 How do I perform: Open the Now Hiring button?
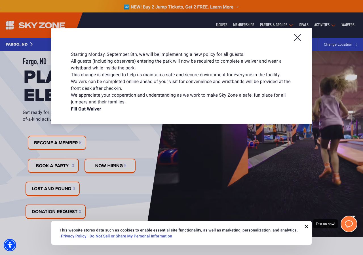pos(110,166)
